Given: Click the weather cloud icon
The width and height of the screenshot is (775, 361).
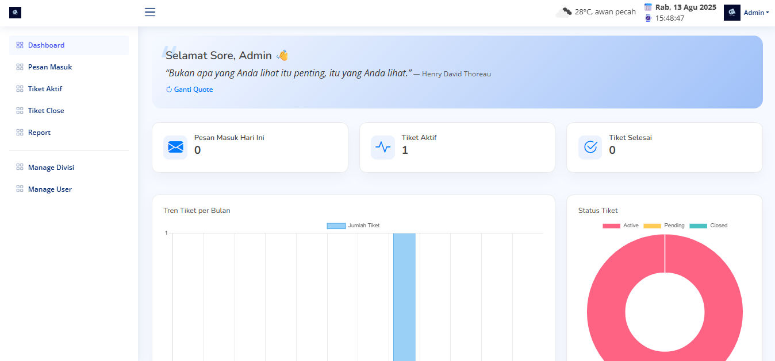Looking at the screenshot, I should tap(563, 12).
